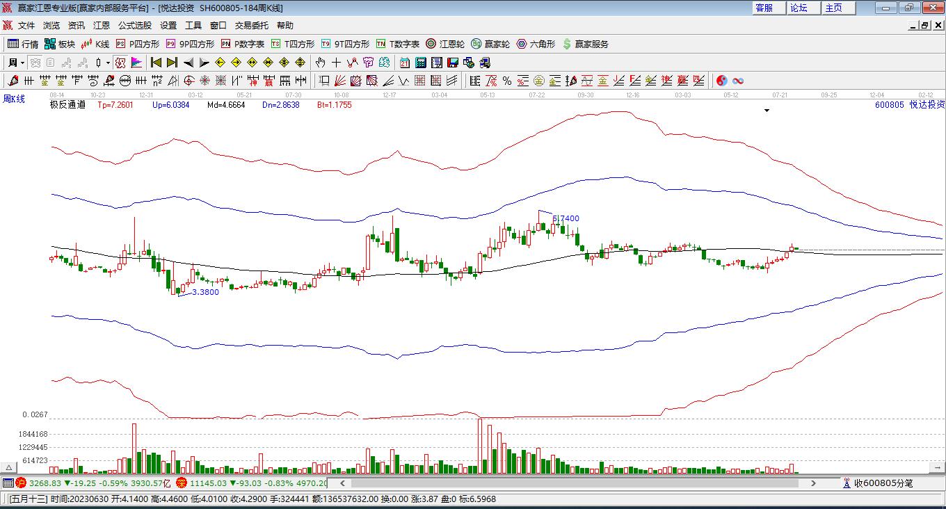Click the percent (%) line tool

coord(507,81)
